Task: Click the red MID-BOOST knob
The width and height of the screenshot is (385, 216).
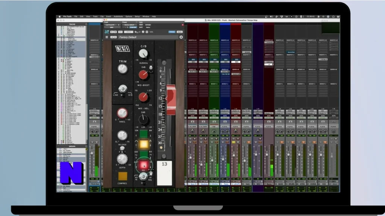Action: pyautogui.click(x=143, y=75)
